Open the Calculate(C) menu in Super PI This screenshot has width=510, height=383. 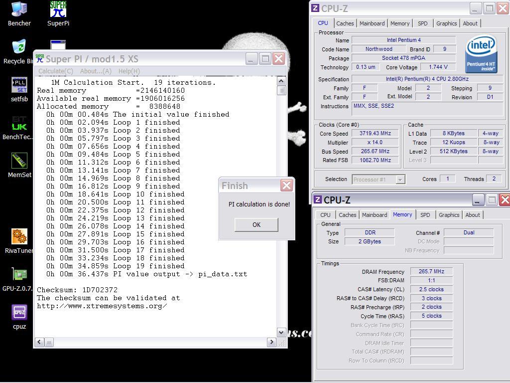56,71
